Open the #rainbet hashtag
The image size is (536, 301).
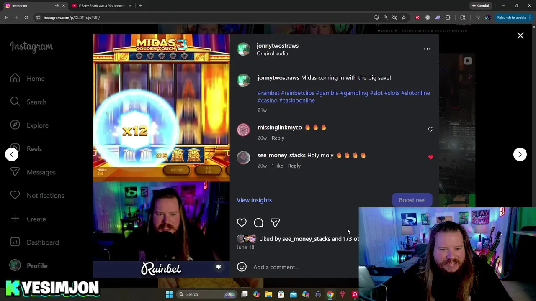(x=268, y=93)
